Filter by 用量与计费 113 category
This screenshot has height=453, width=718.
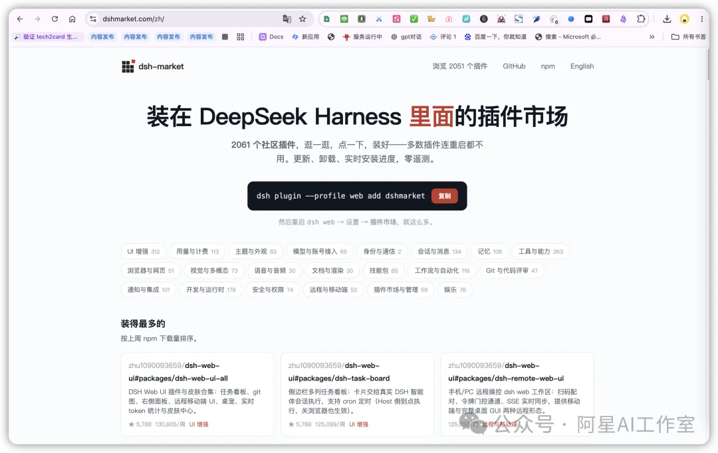[x=197, y=251]
